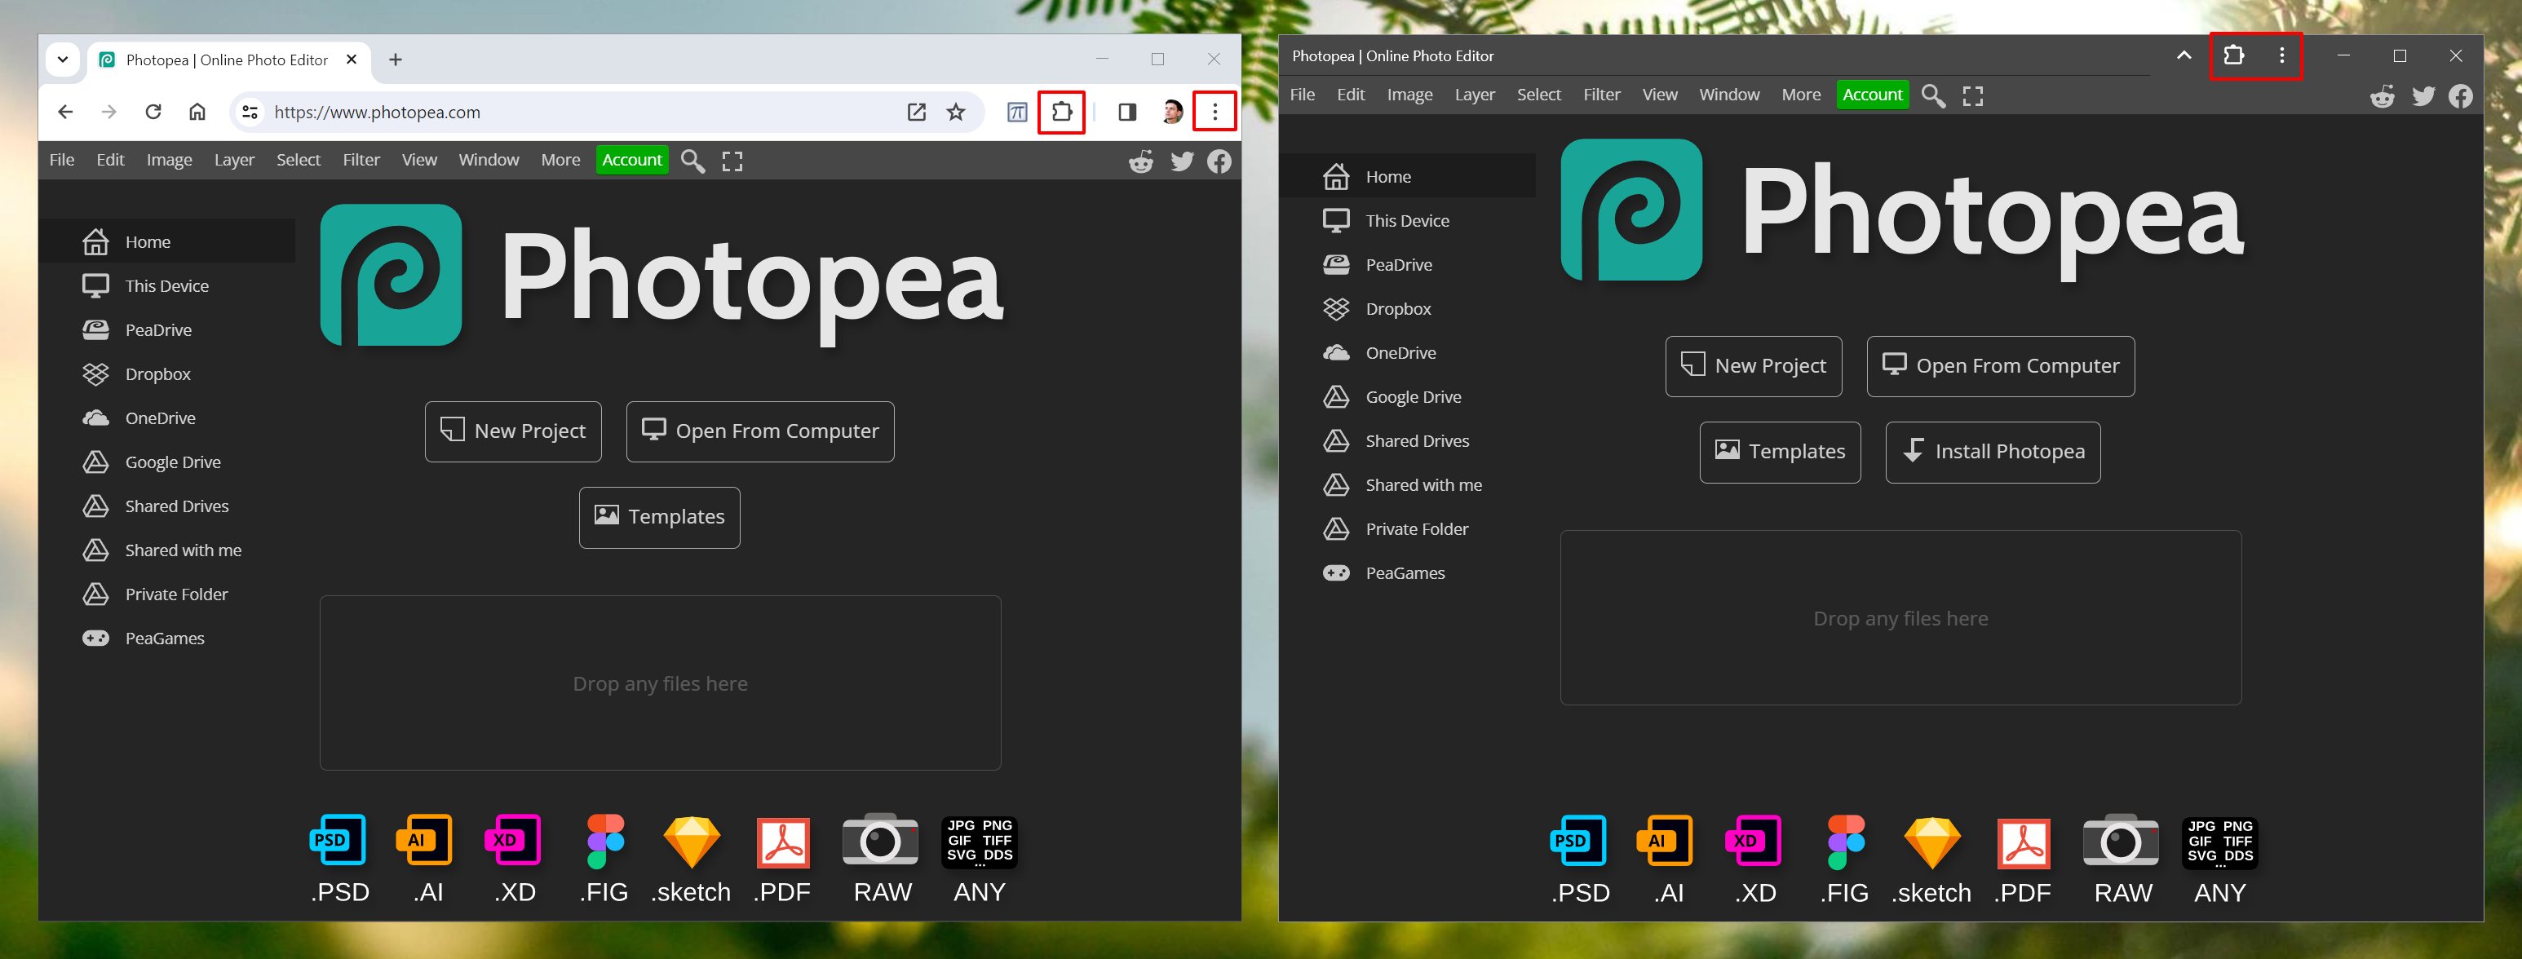
Task: Select Private Folder in the browser window sidebar
Action: point(166,594)
